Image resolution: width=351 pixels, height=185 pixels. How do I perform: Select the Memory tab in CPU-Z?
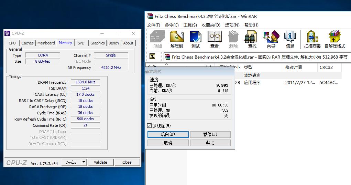(x=65, y=43)
